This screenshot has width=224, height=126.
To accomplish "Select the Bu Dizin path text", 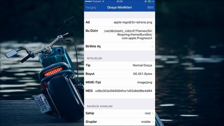I will click(x=128, y=35).
